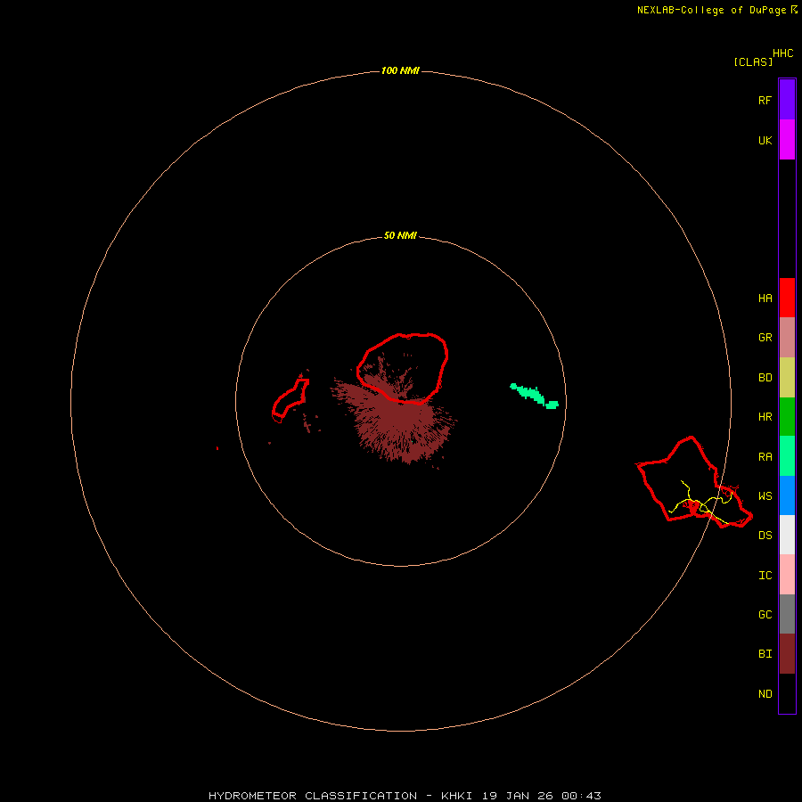Click the [CLAS] legend header
The image size is (802, 802).
tap(753, 61)
